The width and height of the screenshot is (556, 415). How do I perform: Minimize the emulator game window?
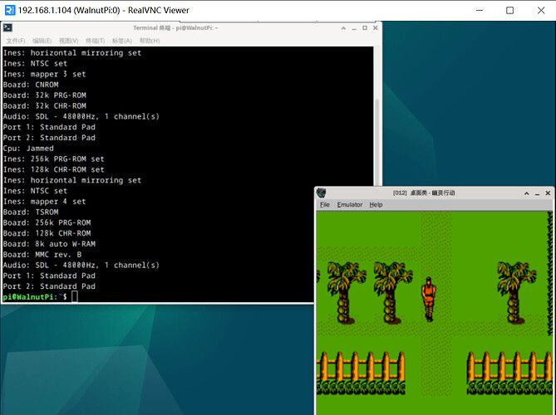click(x=536, y=193)
